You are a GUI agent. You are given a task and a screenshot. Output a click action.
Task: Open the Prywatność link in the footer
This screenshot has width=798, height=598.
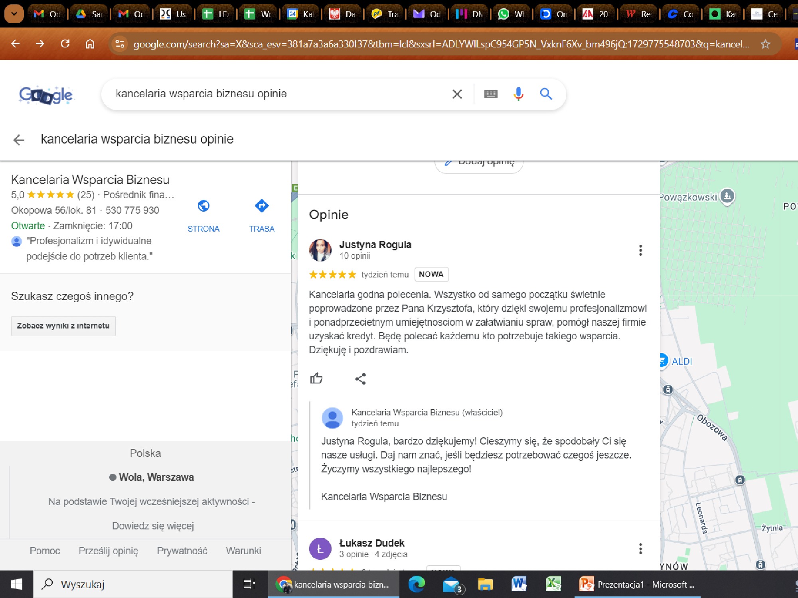click(182, 551)
